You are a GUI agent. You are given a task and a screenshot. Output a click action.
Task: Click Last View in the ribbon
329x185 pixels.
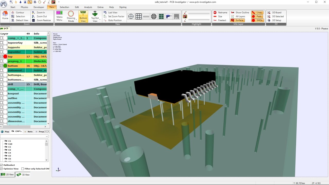point(111,12)
